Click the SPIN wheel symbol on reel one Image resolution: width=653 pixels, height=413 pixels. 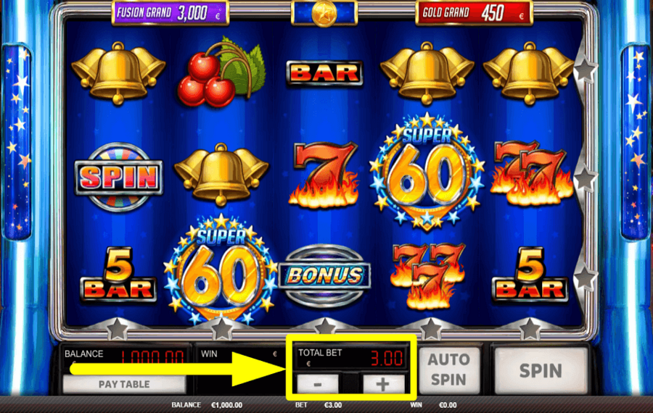tap(119, 177)
